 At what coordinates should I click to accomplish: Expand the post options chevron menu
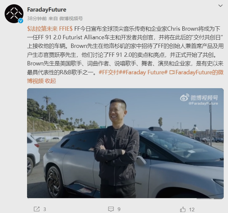pyautogui.click(x=220, y=6)
